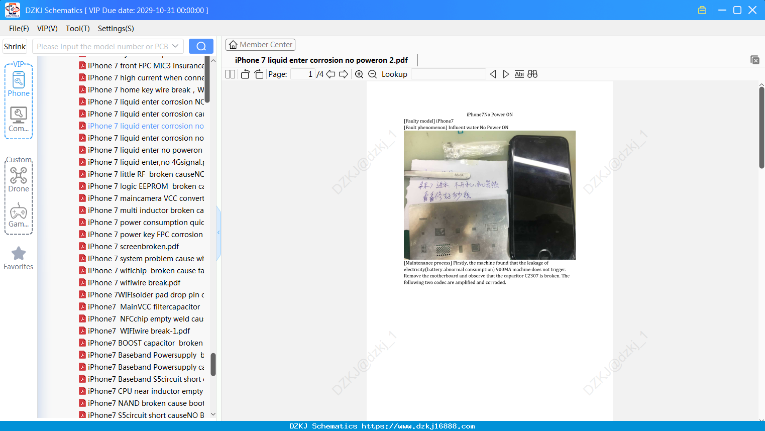
Task: Open iPhone 7 liquid enter,no 4Gsignal file
Action: point(146,162)
